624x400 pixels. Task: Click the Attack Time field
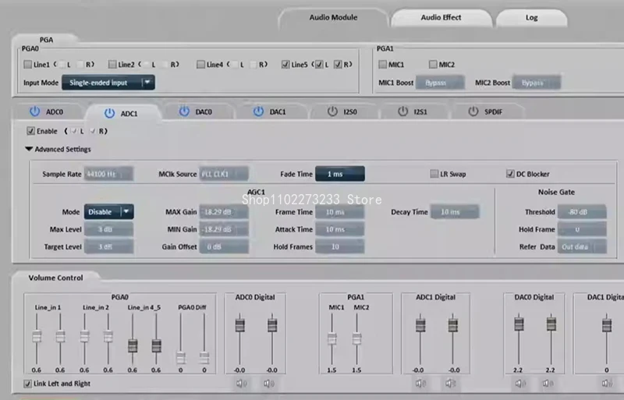(340, 229)
